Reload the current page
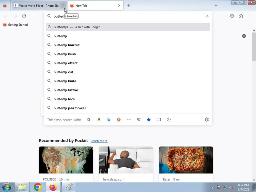Screen dimensions: 256x192 [24, 16]
